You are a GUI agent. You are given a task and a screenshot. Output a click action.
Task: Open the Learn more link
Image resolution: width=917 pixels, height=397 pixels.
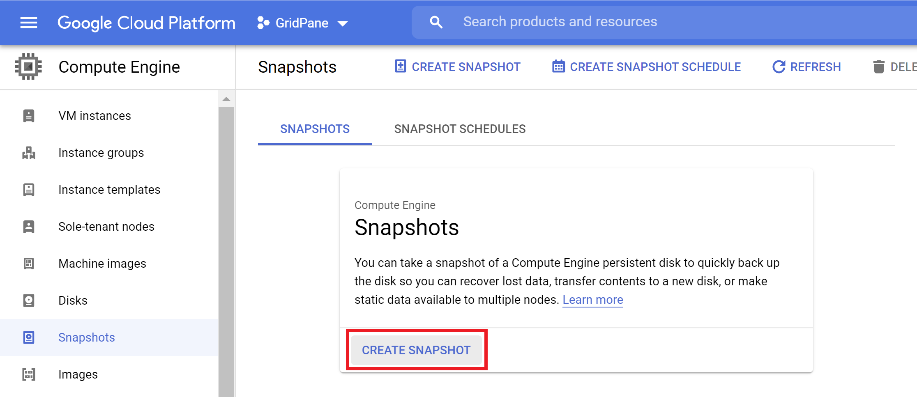[x=592, y=299]
